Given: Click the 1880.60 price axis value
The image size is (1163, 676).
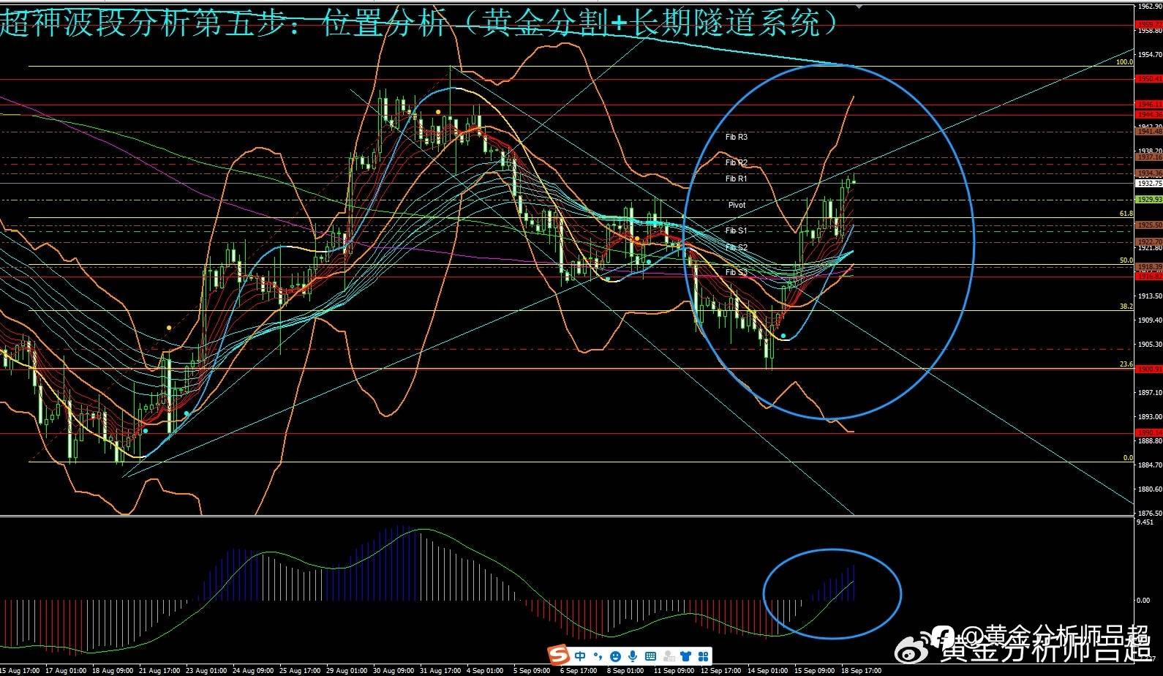Looking at the screenshot, I should 1151,489.
